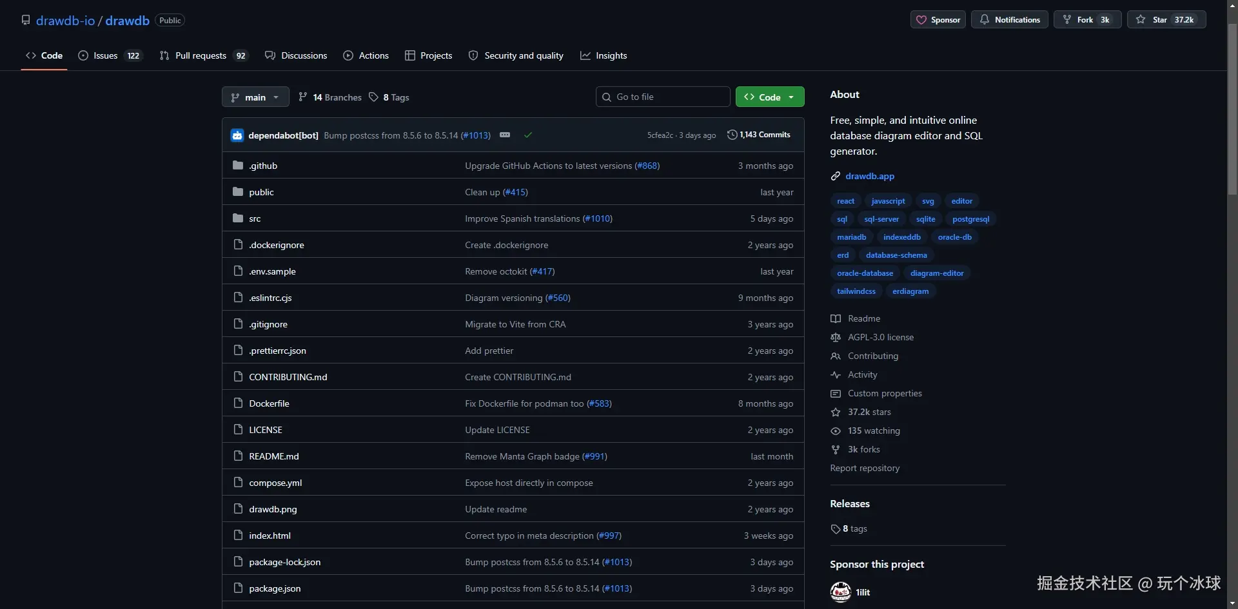This screenshot has width=1238, height=609.
Task: Switch to the Insights tab
Action: tap(604, 55)
